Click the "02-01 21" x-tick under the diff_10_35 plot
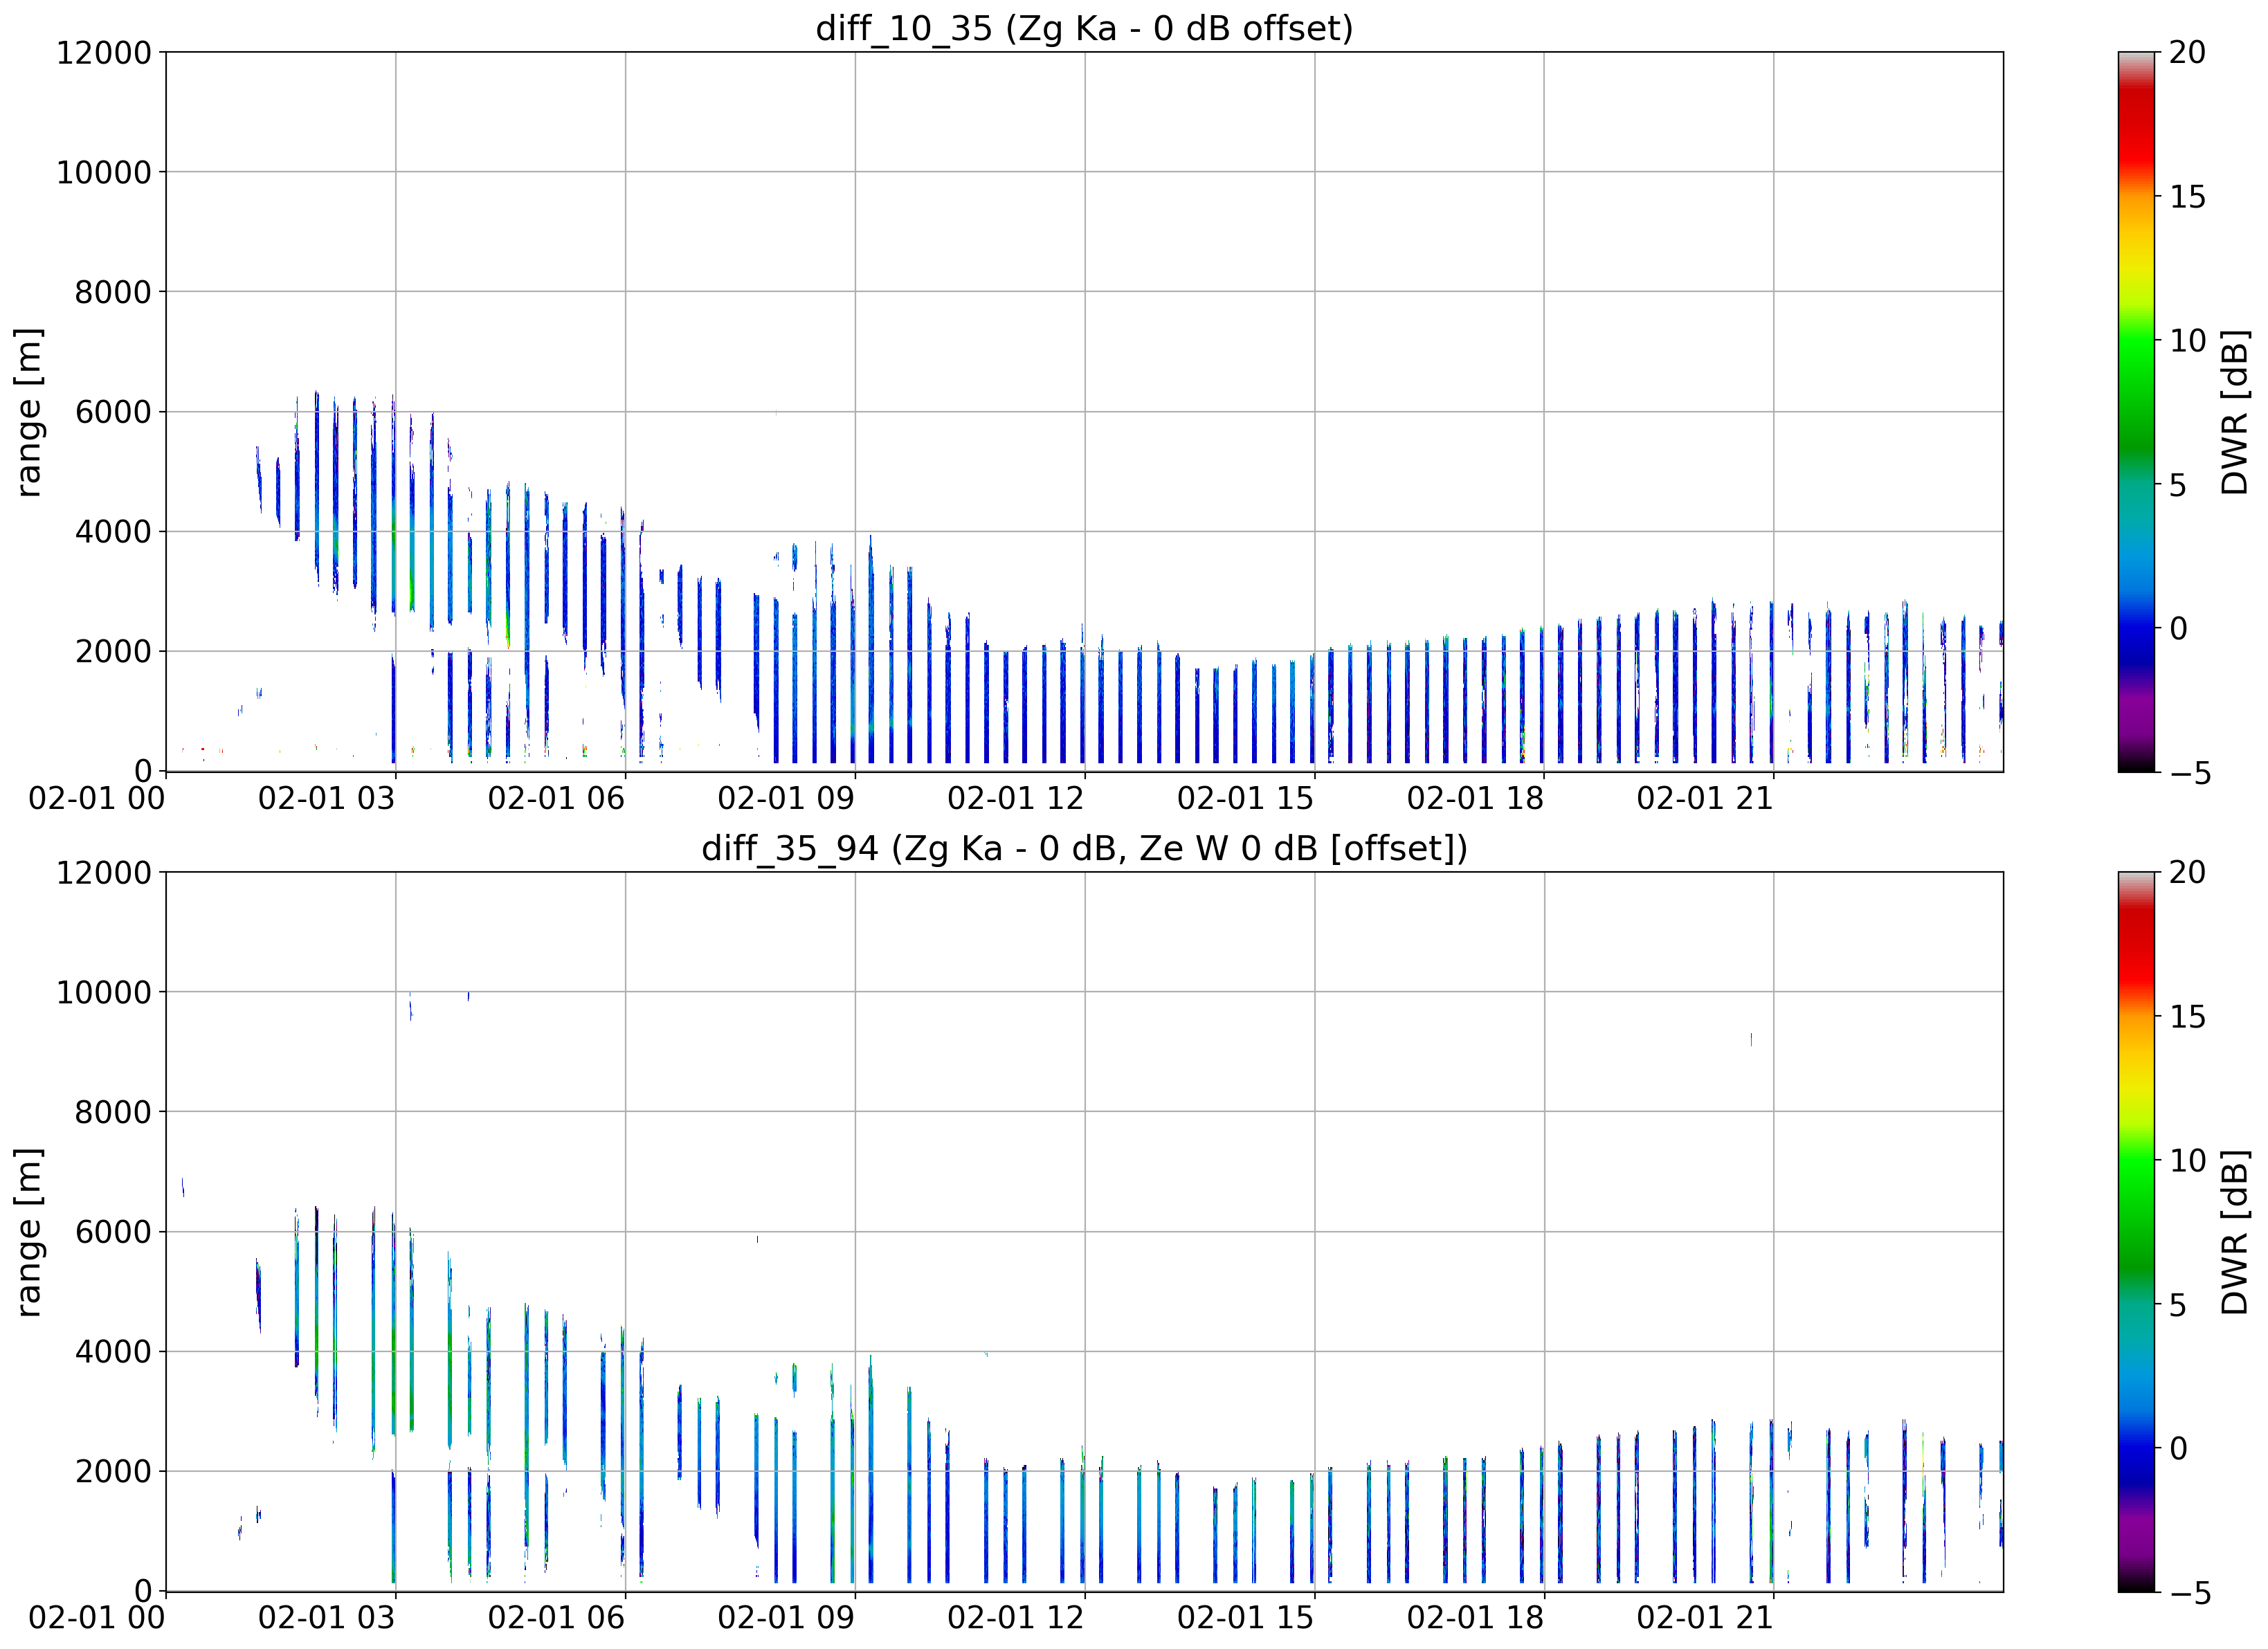 [x=1705, y=798]
